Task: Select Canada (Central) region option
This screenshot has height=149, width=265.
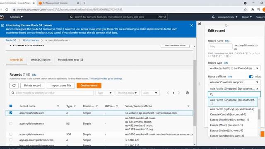Action: pos(233,114)
